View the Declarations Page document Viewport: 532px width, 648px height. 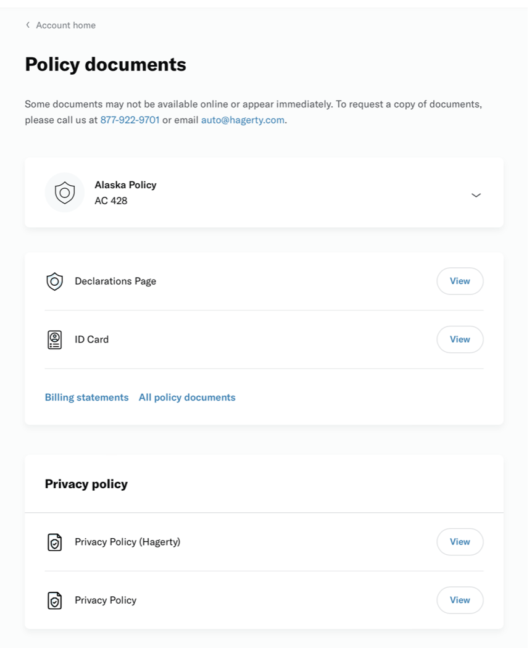tap(460, 281)
